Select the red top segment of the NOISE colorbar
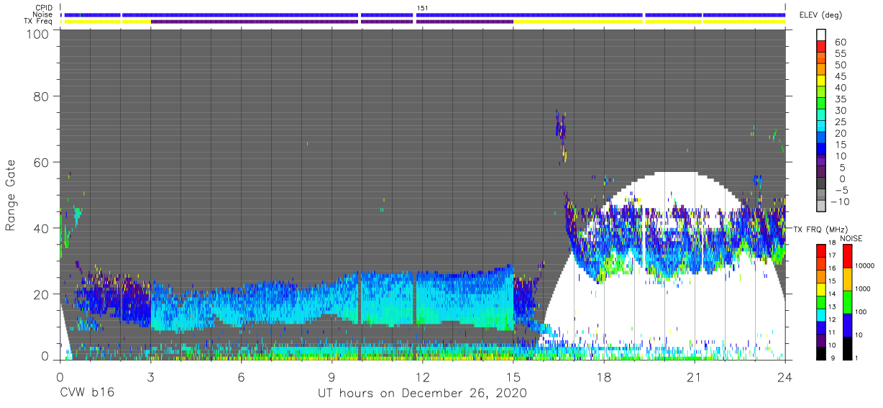The image size is (883, 408). (847, 256)
